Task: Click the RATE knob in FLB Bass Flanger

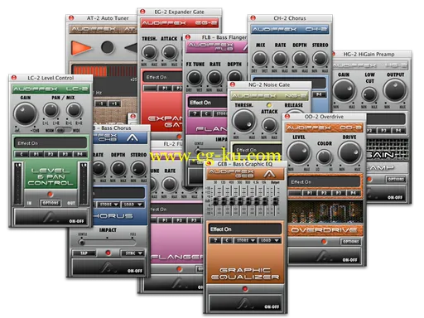Action: click(x=214, y=78)
